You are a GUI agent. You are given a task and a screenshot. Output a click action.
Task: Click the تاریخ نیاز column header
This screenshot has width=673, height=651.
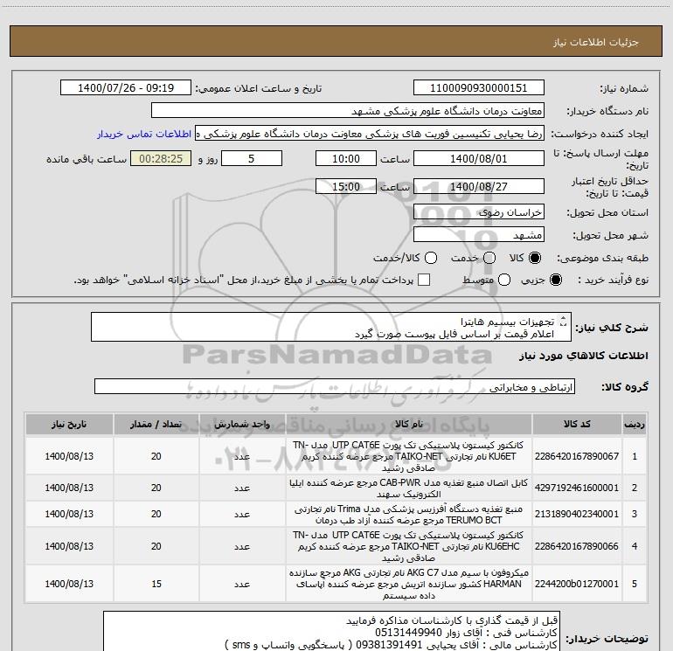tap(69, 425)
